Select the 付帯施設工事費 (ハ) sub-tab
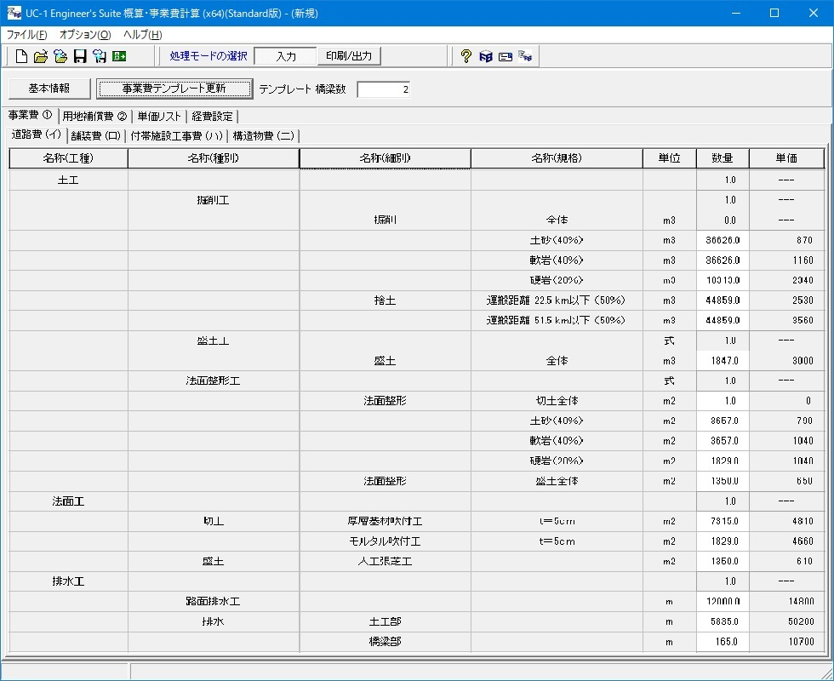 point(177,135)
